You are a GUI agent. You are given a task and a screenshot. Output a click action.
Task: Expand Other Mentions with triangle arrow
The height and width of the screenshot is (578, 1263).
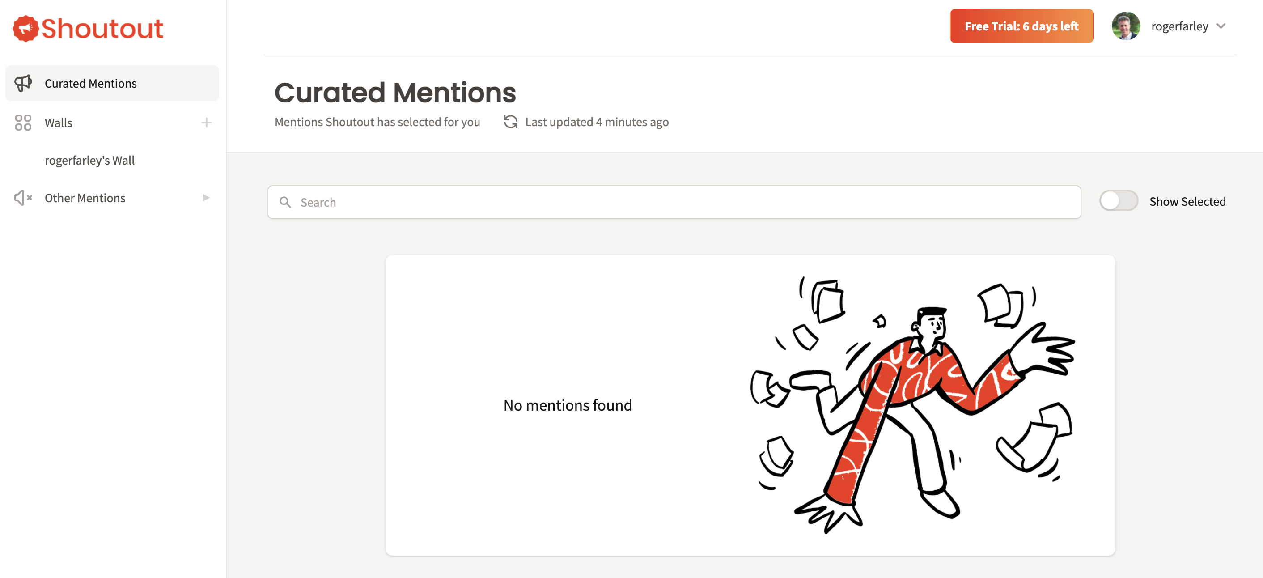(206, 198)
